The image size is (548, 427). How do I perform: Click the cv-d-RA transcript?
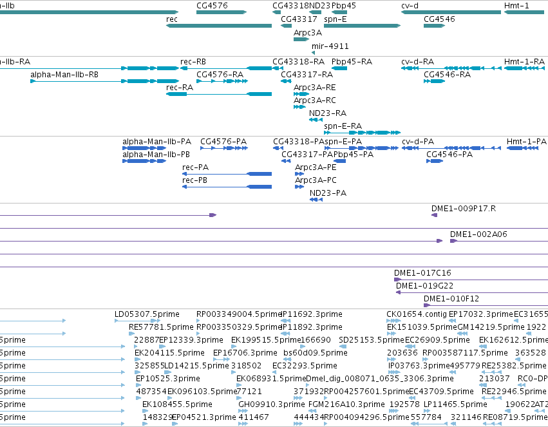451,68
